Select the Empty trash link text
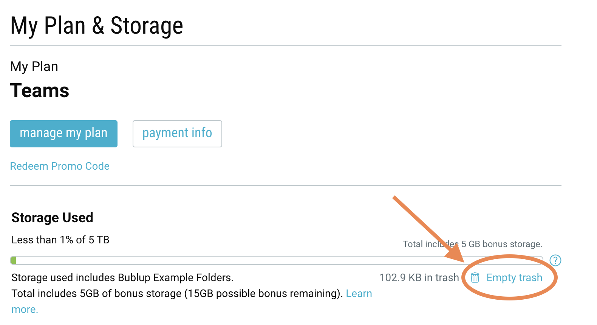This screenshot has height=325, width=597. pos(514,278)
